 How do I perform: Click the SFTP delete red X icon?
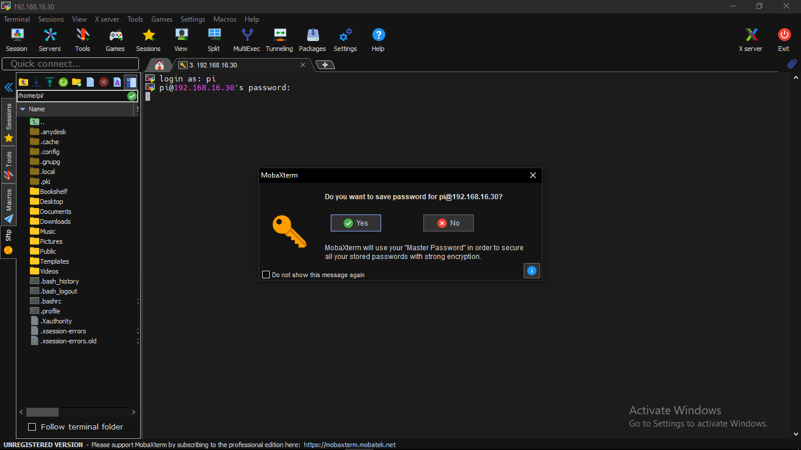pyautogui.click(x=104, y=82)
